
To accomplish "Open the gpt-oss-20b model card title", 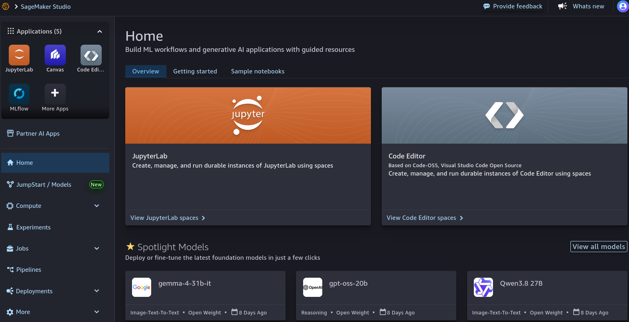I will click(348, 283).
